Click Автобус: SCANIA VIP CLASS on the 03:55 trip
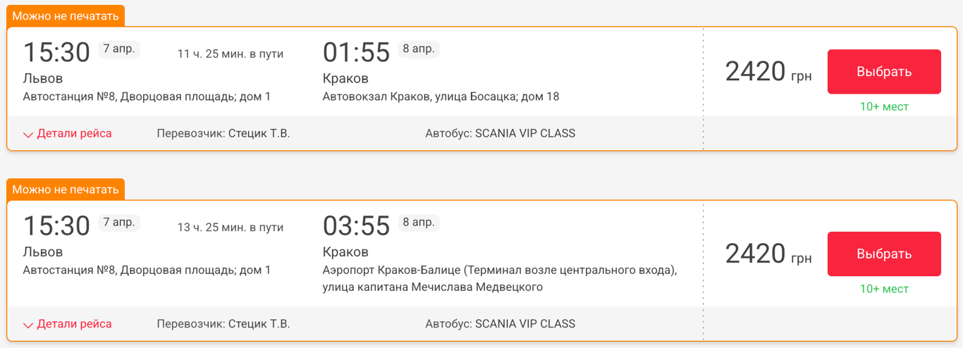The image size is (963, 348). 500,324
